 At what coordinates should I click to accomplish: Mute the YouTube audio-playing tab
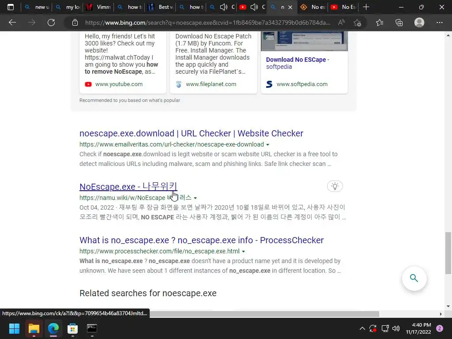coord(254,7)
